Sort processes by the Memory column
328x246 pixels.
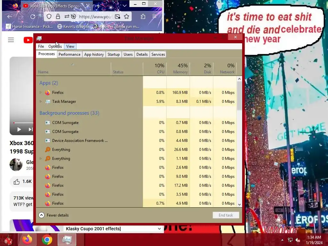(178, 69)
